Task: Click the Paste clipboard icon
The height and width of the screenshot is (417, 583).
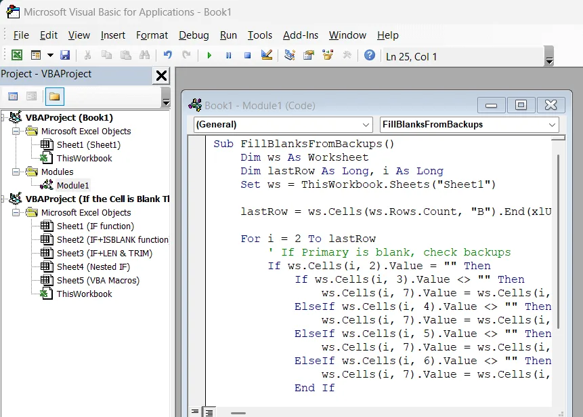Action: point(126,56)
